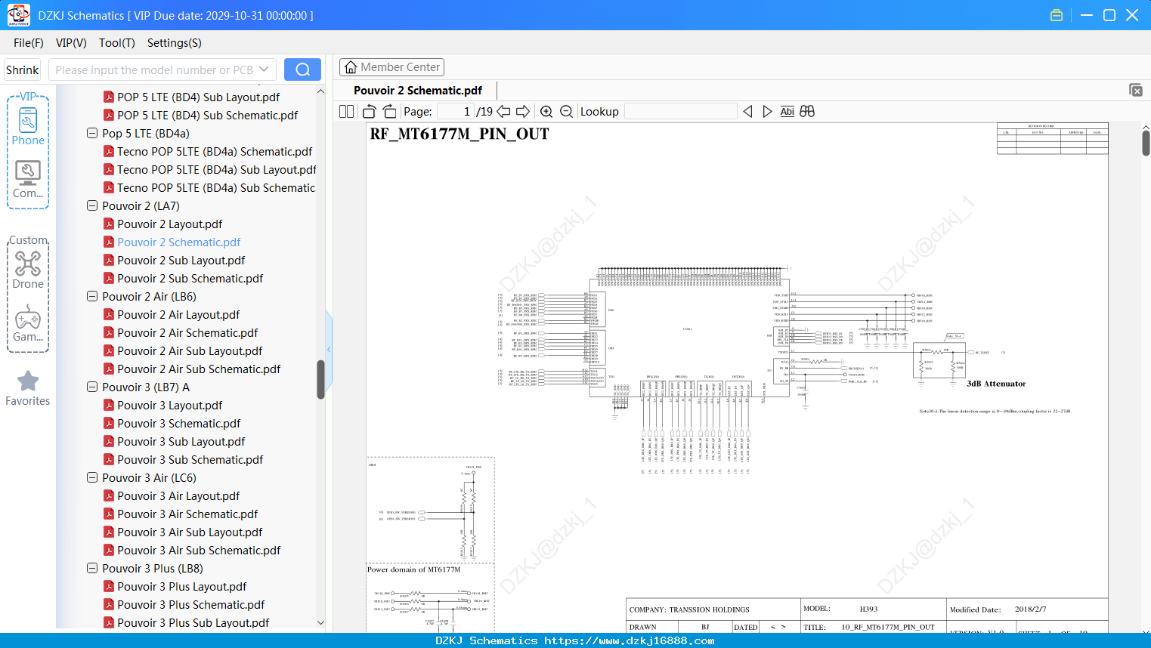
Task: Collapse the Pouvoir 3 (LB7) A folder
Action: tap(92, 387)
